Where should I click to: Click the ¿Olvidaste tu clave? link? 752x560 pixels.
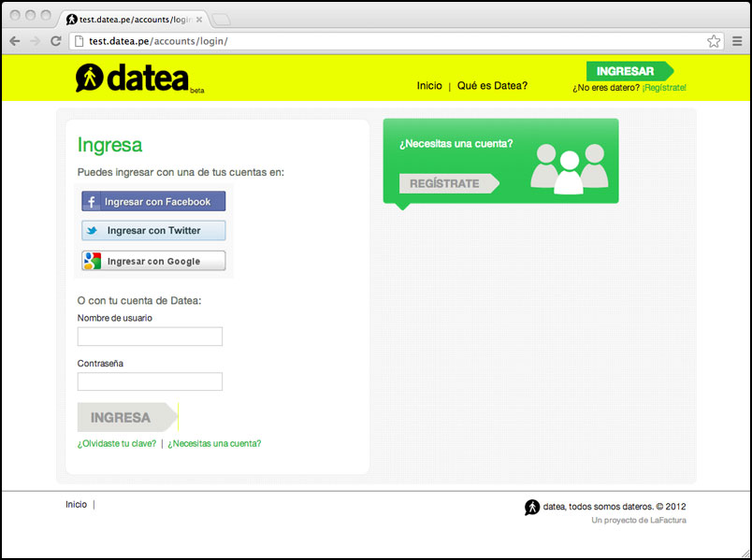[x=117, y=444]
